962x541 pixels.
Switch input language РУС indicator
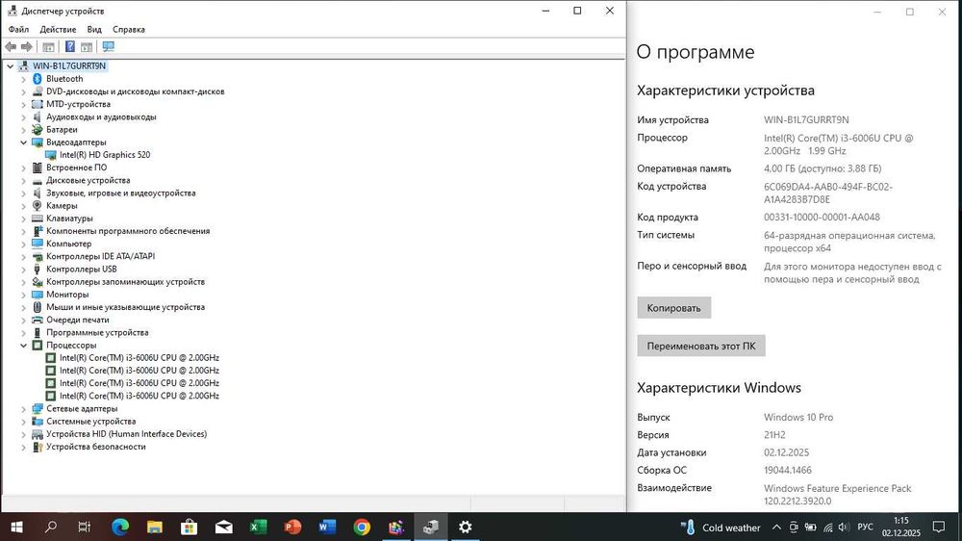point(865,527)
